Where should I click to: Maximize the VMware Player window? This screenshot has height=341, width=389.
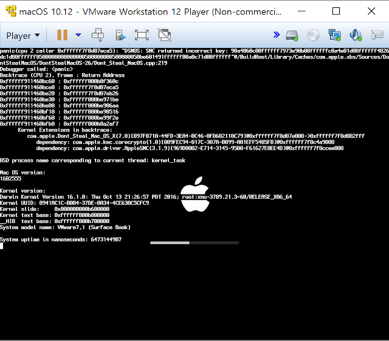[336, 11]
